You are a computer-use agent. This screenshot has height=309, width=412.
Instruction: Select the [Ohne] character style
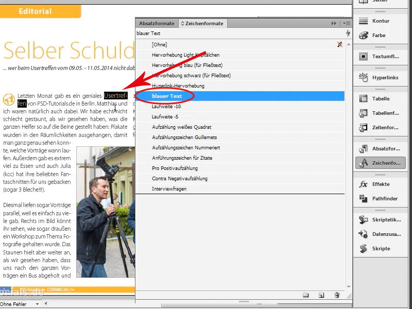(x=240, y=44)
